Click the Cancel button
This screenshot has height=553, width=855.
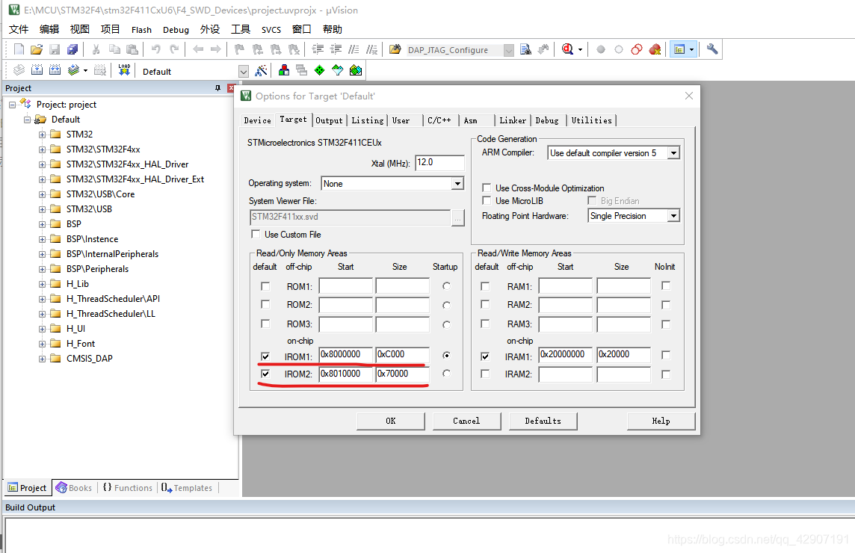[467, 421]
